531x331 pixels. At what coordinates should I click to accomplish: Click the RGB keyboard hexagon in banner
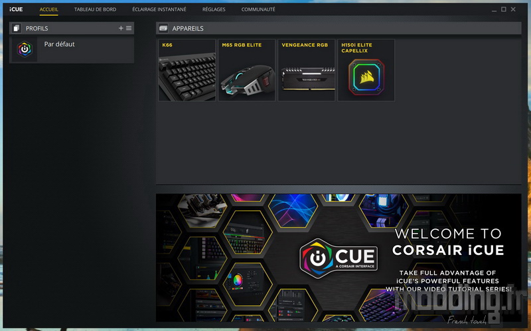[x=248, y=232]
